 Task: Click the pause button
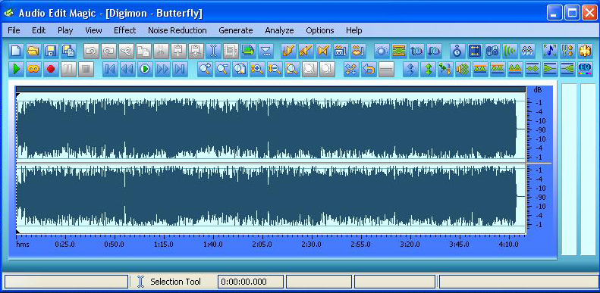click(68, 69)
